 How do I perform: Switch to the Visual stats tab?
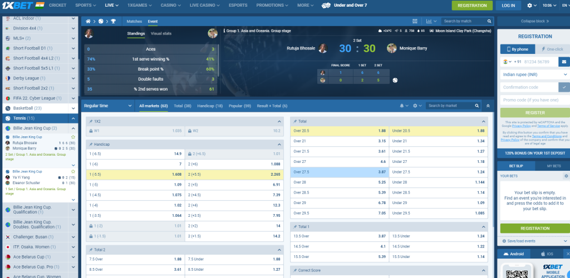(x=161, y=33)
